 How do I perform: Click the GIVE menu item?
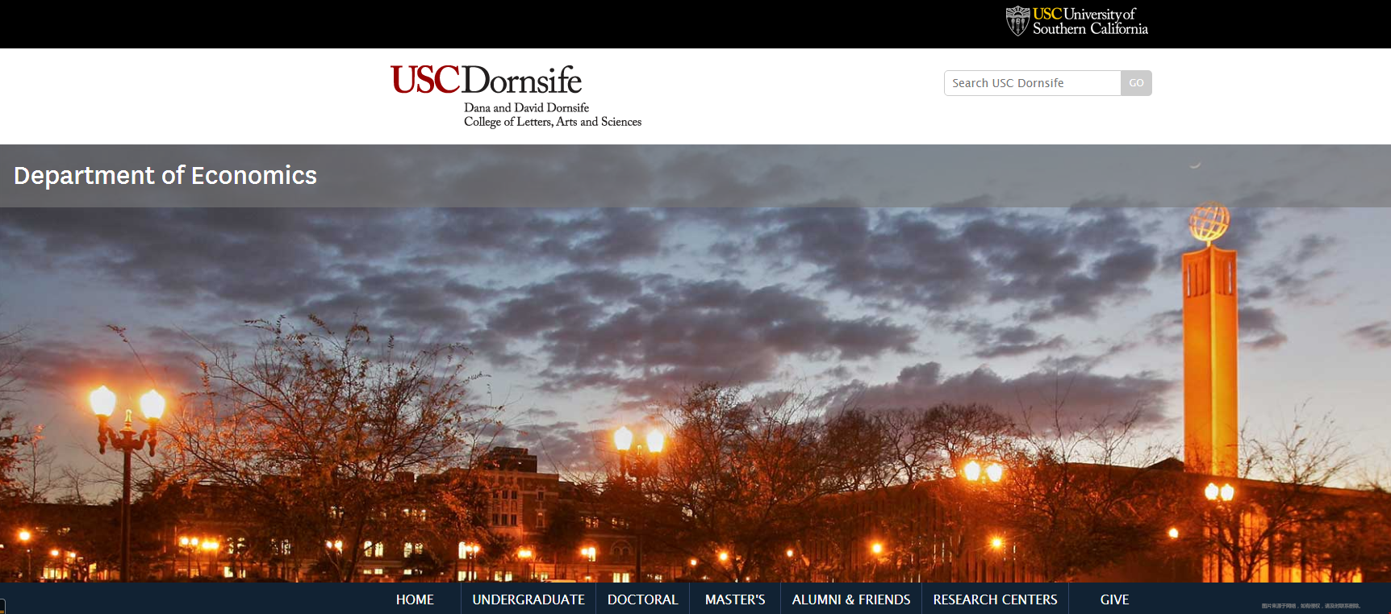click(x=1114, y=599)
